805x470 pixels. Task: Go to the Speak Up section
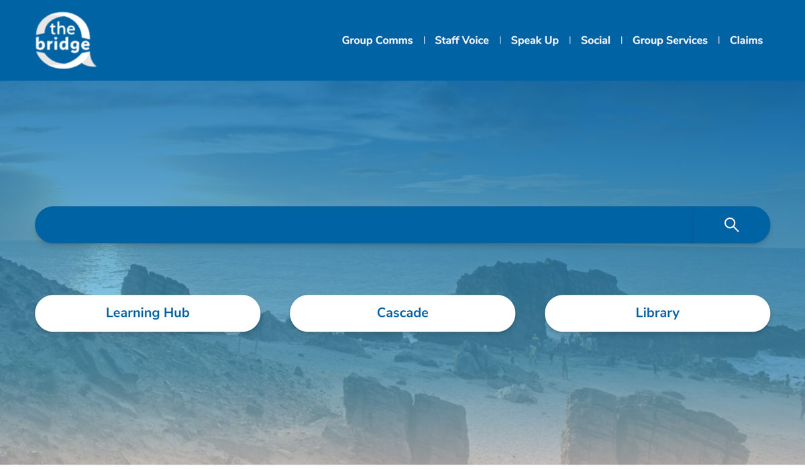point(534,40)
